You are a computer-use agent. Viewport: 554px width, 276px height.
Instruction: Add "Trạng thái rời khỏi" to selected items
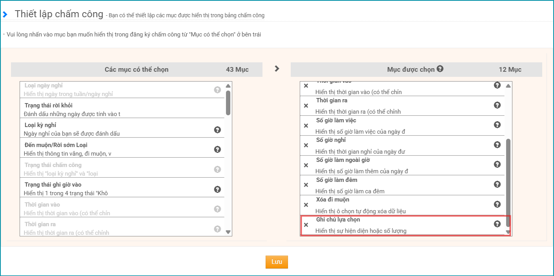(118, 109)
